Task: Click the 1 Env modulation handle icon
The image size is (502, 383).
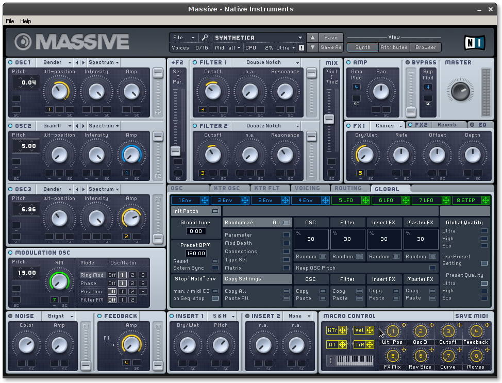Action: point(205,200)
